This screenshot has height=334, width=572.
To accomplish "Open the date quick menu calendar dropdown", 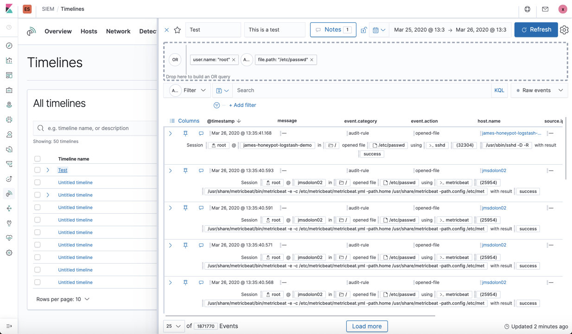I will 379,30.
